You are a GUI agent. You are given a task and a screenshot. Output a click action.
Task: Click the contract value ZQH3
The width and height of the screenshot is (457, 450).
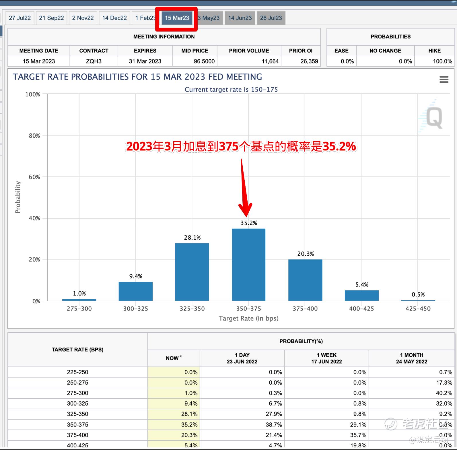(94, 61)
